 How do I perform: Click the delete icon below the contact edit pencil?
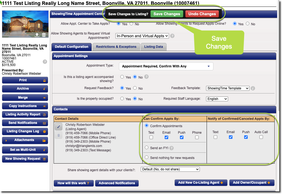point(59,135)
